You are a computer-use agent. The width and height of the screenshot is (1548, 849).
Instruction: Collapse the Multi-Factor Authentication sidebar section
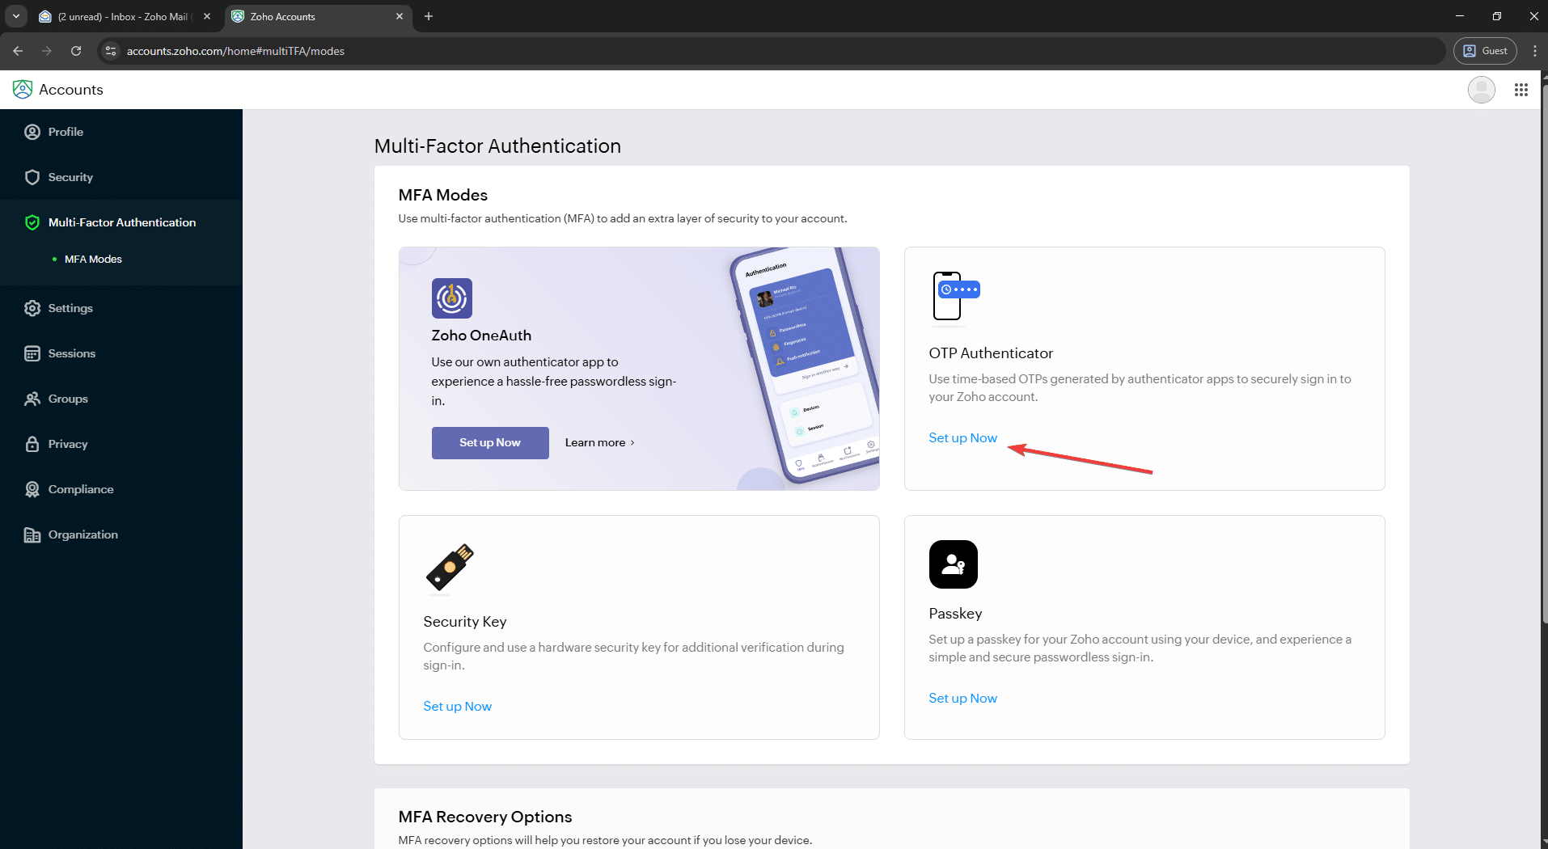(x=121, y=222)
